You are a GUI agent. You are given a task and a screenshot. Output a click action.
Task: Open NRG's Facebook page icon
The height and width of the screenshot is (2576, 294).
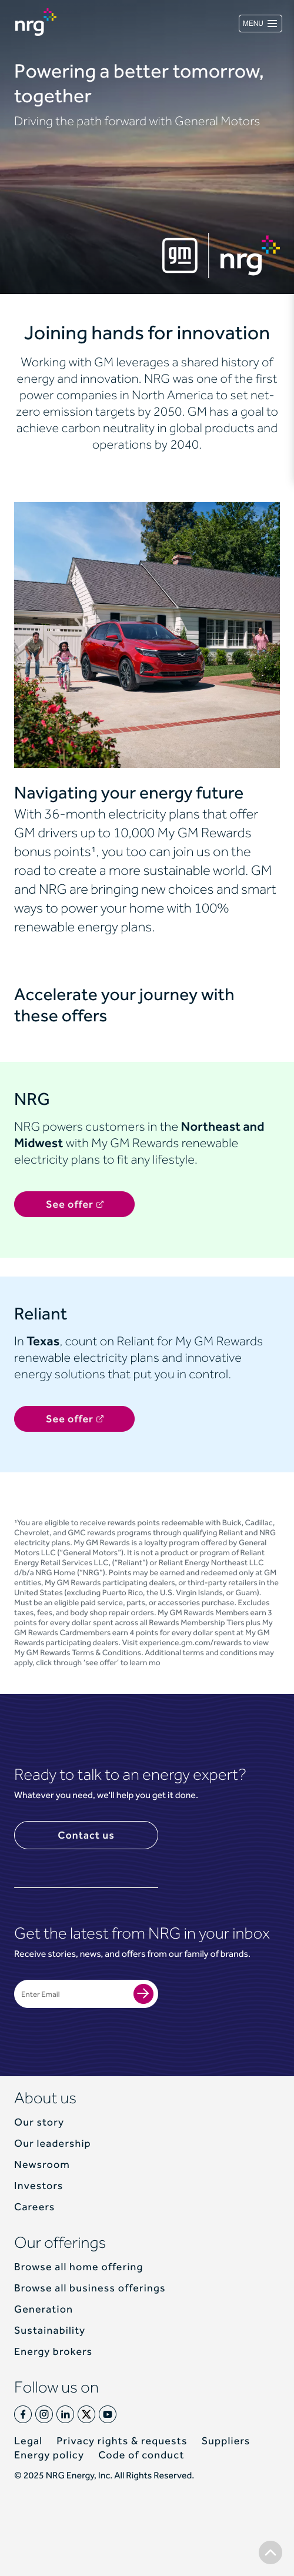pos(23,2414)
